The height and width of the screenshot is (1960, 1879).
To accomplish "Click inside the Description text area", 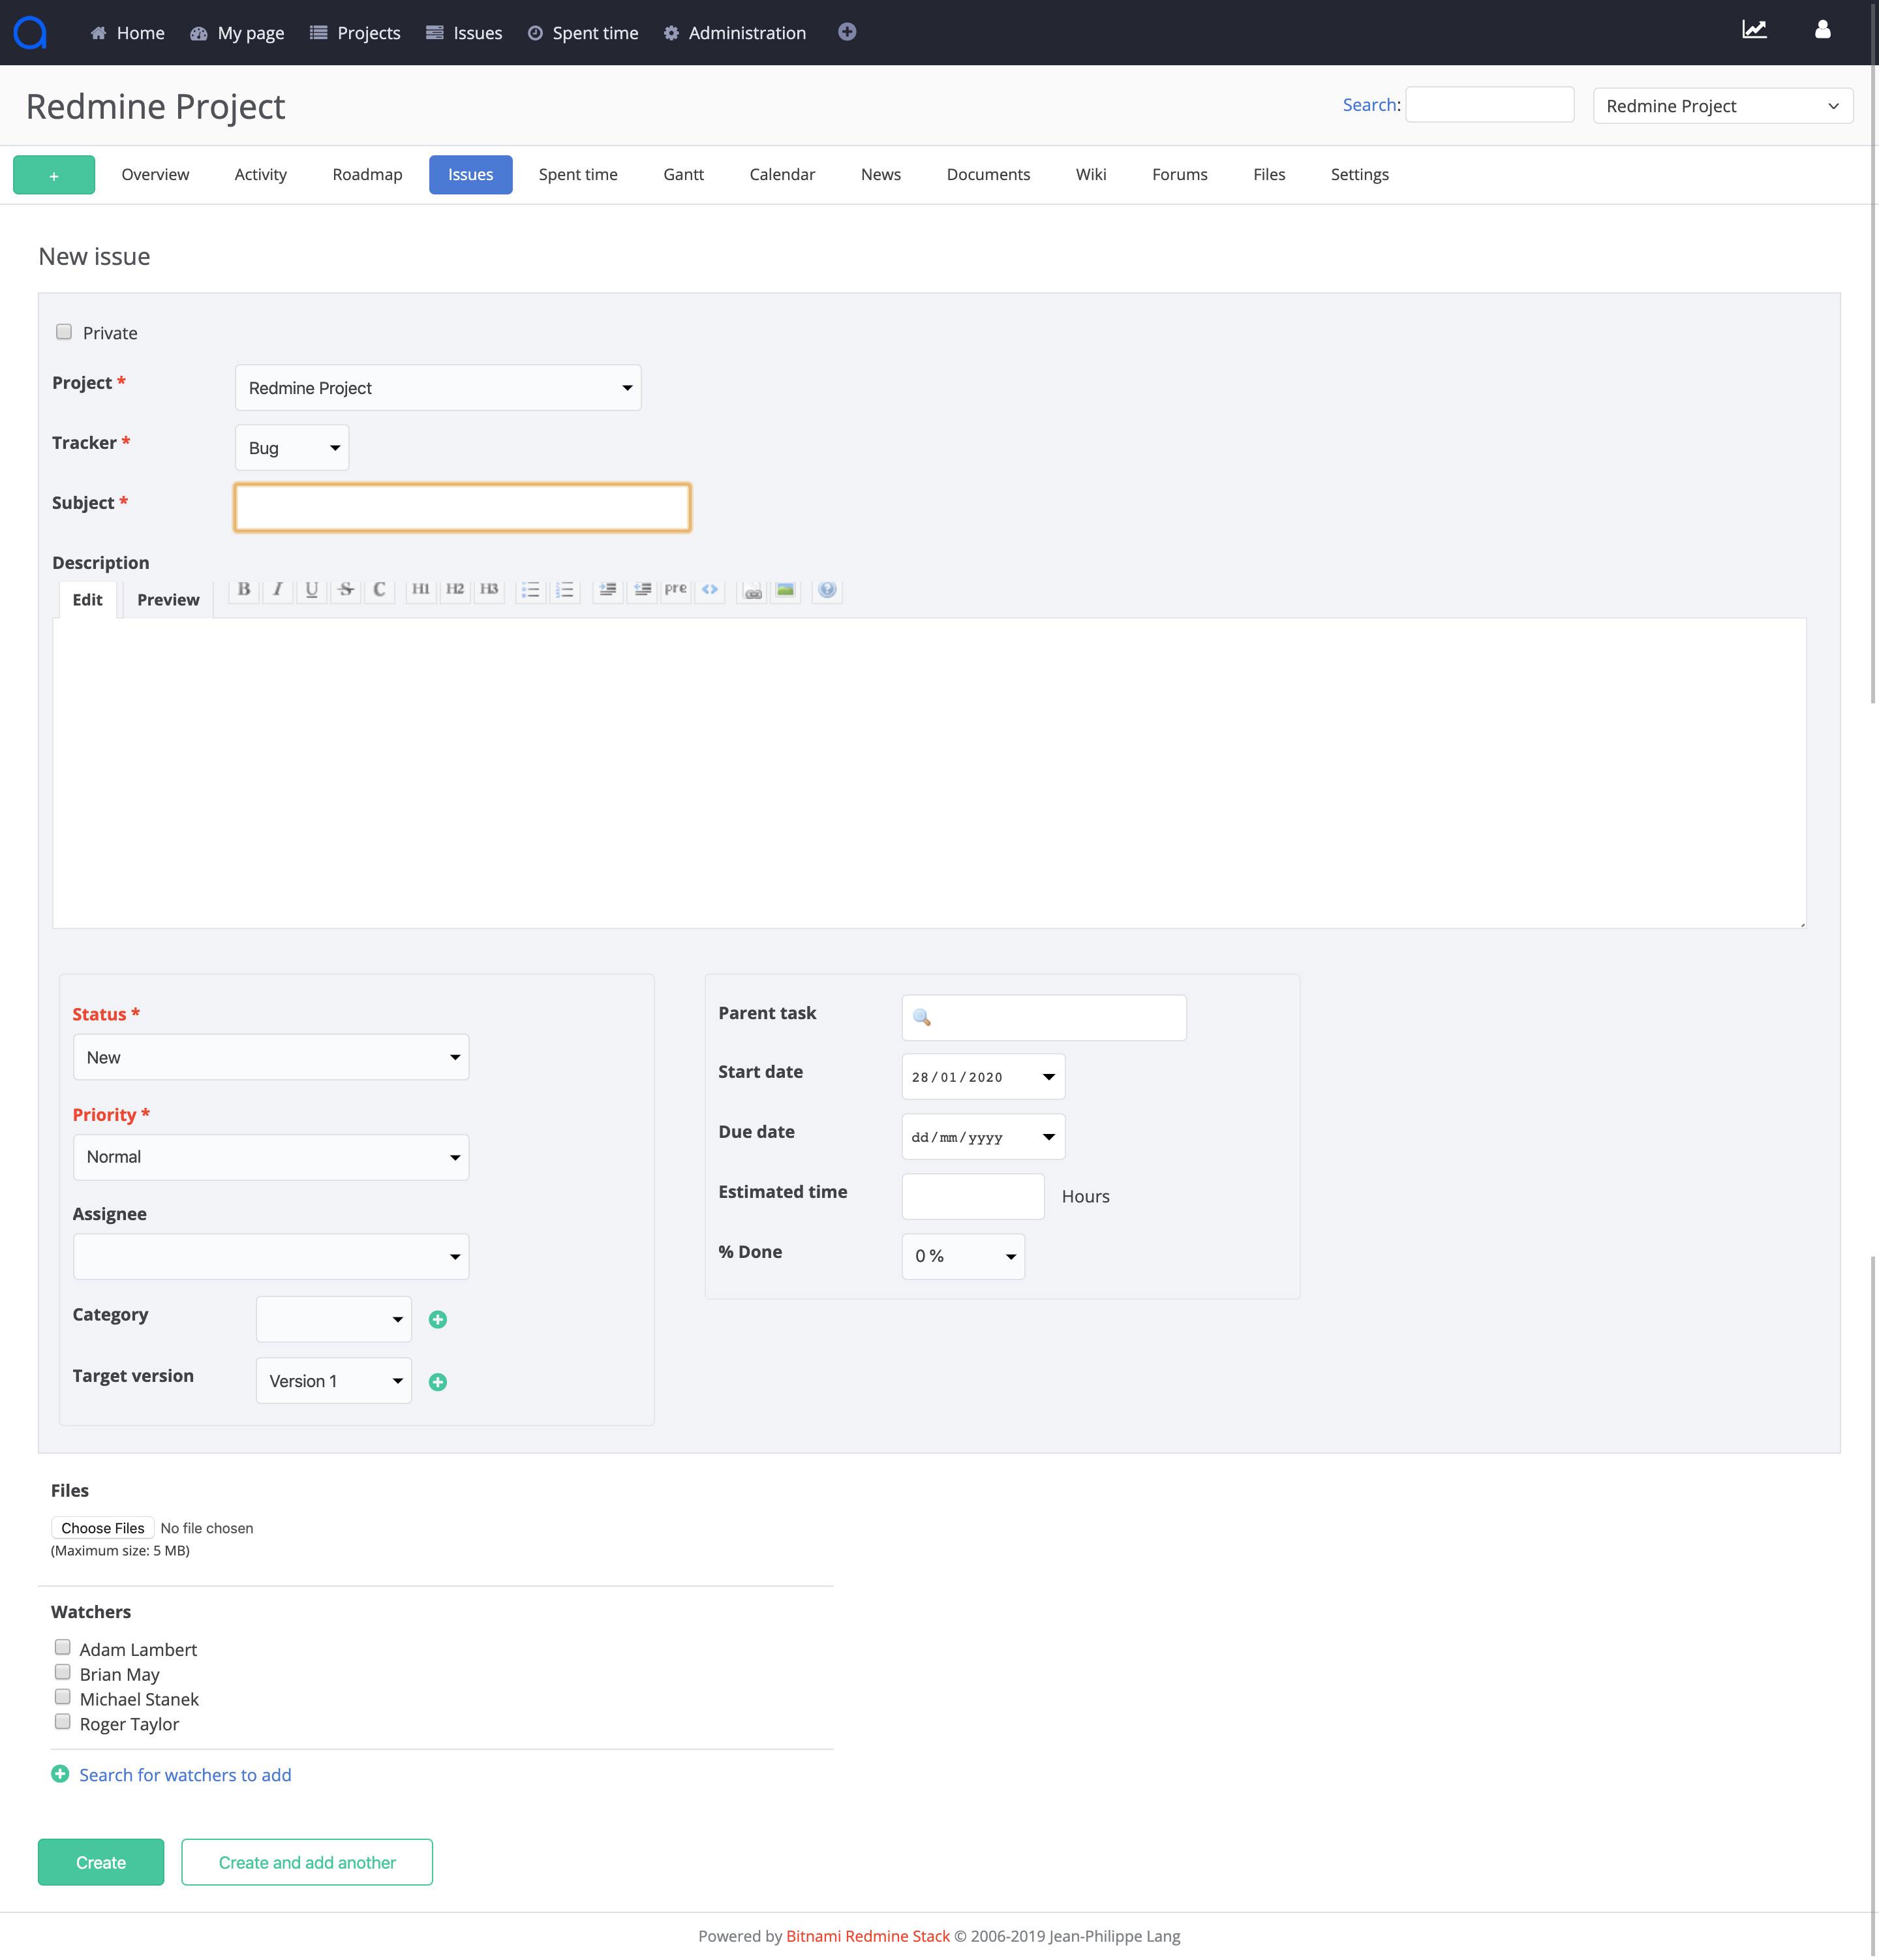I will 929,773.
